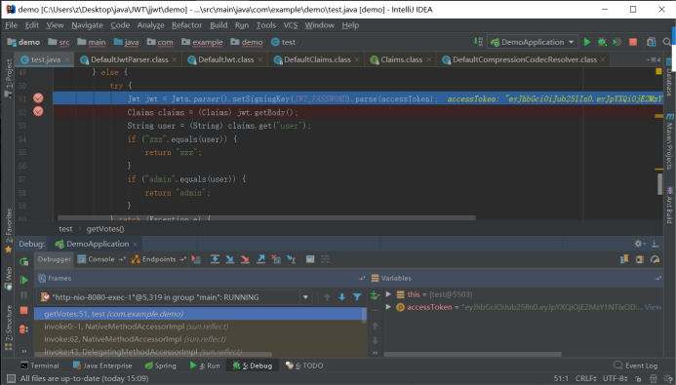676x385 pixels.
Task: Select previous frame up arrow in Frames
Action: pyautogui.click(x=327, y=297)
